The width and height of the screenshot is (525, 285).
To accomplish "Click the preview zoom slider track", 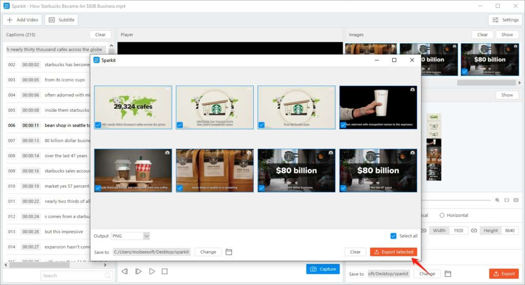I will point(456,200).
